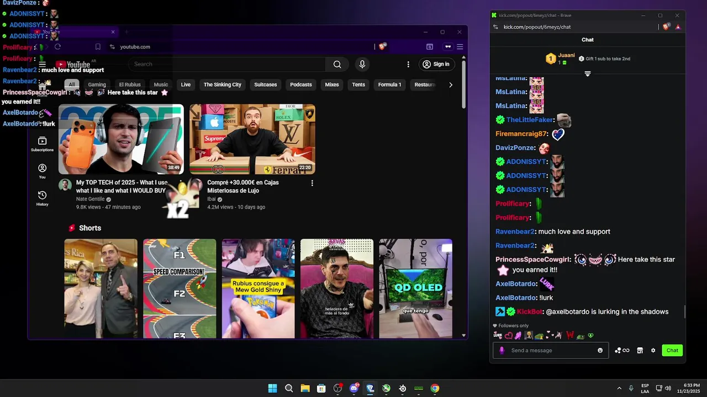Open Subscriptions in YouTube sidebar
The width and height of the screenshot is (707, 397).
click(x=42, y=144)
